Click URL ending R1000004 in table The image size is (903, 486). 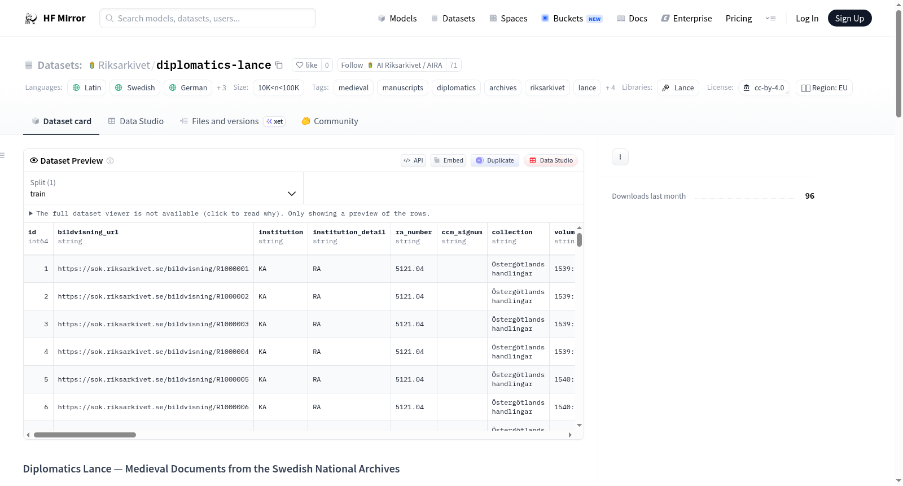click(x=153, y=352)
